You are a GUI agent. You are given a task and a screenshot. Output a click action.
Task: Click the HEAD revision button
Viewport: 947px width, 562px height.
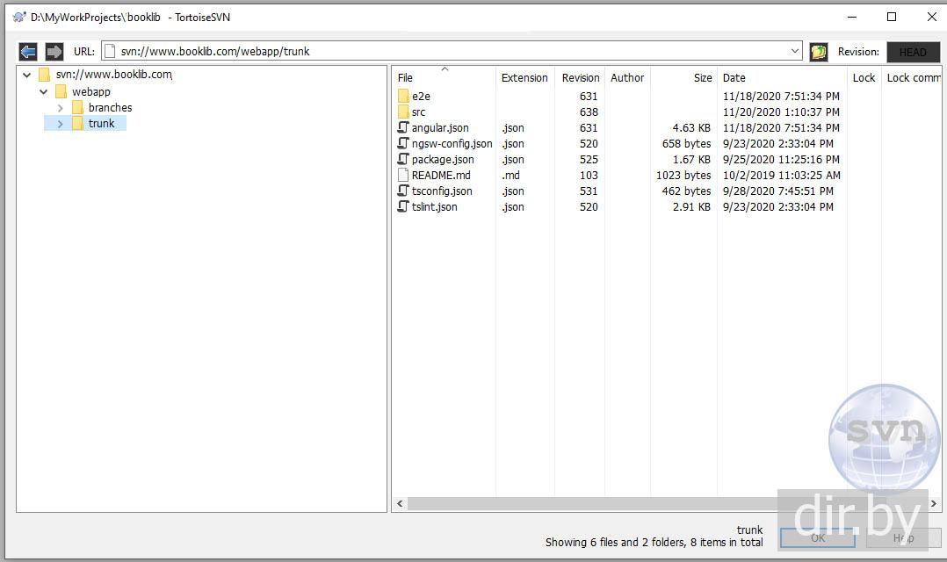click(914, 52)
